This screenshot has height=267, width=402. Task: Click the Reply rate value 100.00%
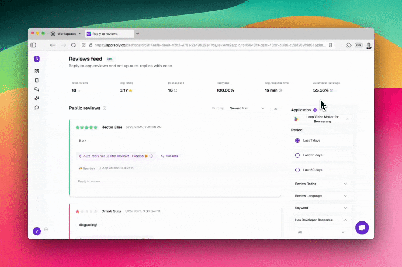pyautogui.click(x=225, y=90)
